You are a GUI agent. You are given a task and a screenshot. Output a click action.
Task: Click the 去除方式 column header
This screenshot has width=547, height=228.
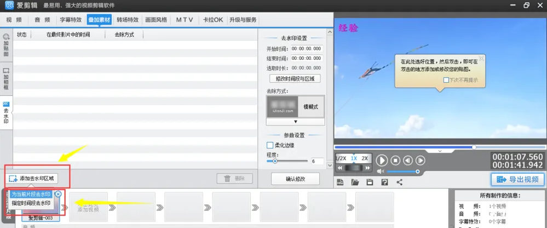point(124,35)
